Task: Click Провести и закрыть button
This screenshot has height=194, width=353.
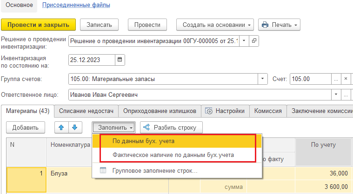Action: [38, 25]
